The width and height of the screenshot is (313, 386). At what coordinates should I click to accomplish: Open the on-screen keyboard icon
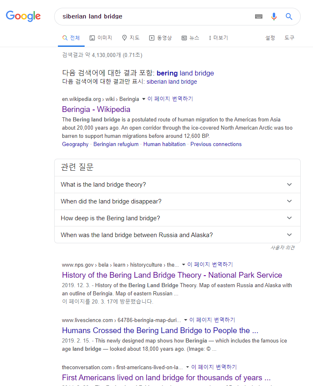(258, 16)
